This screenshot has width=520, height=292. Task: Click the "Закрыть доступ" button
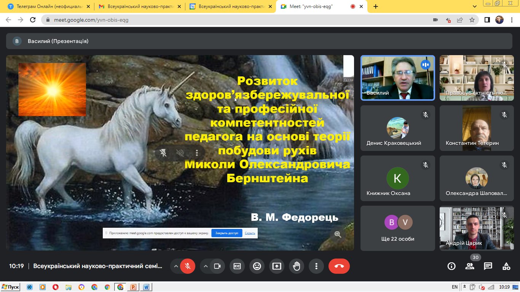click(x=227, y=233)
